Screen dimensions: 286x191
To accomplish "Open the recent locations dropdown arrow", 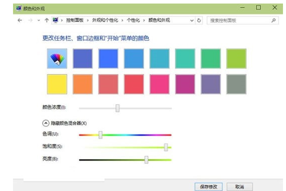I will tap(38, 20).
